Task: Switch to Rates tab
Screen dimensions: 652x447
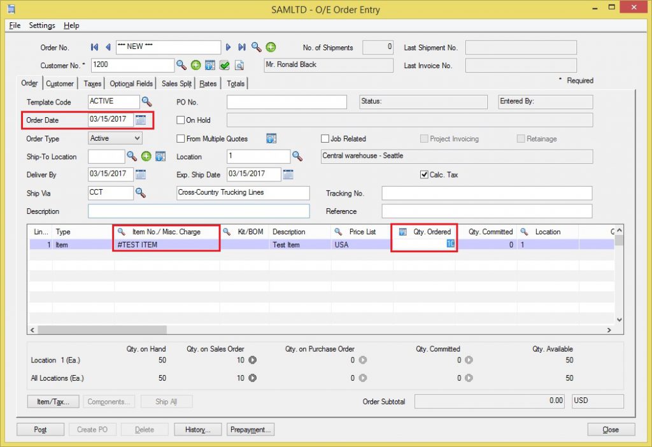Action: point(208,83)
